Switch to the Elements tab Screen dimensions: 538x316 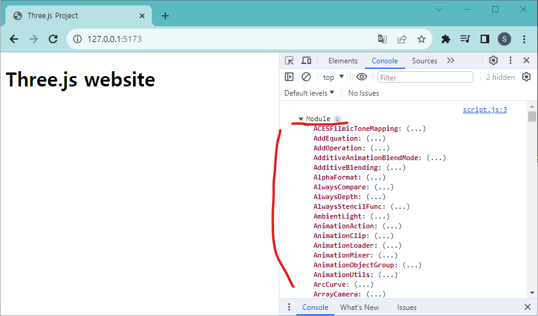[343, 61]
